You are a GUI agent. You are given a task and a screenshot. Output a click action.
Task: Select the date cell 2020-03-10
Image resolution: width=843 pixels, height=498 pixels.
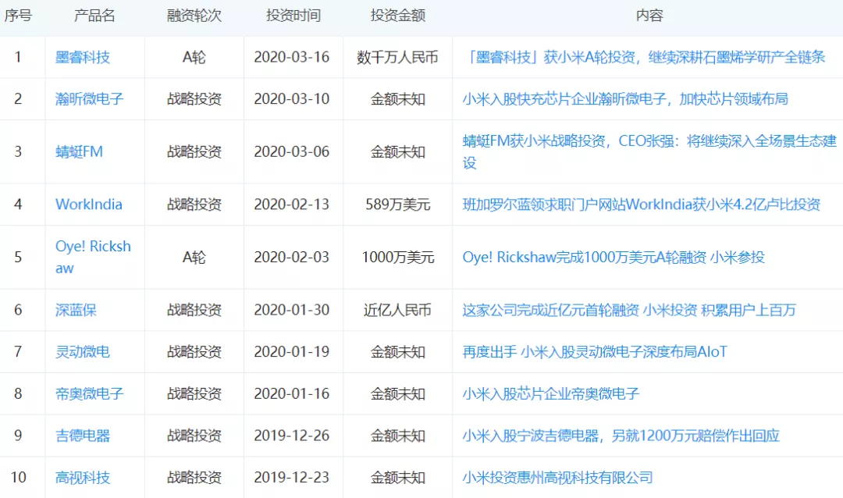292,99
